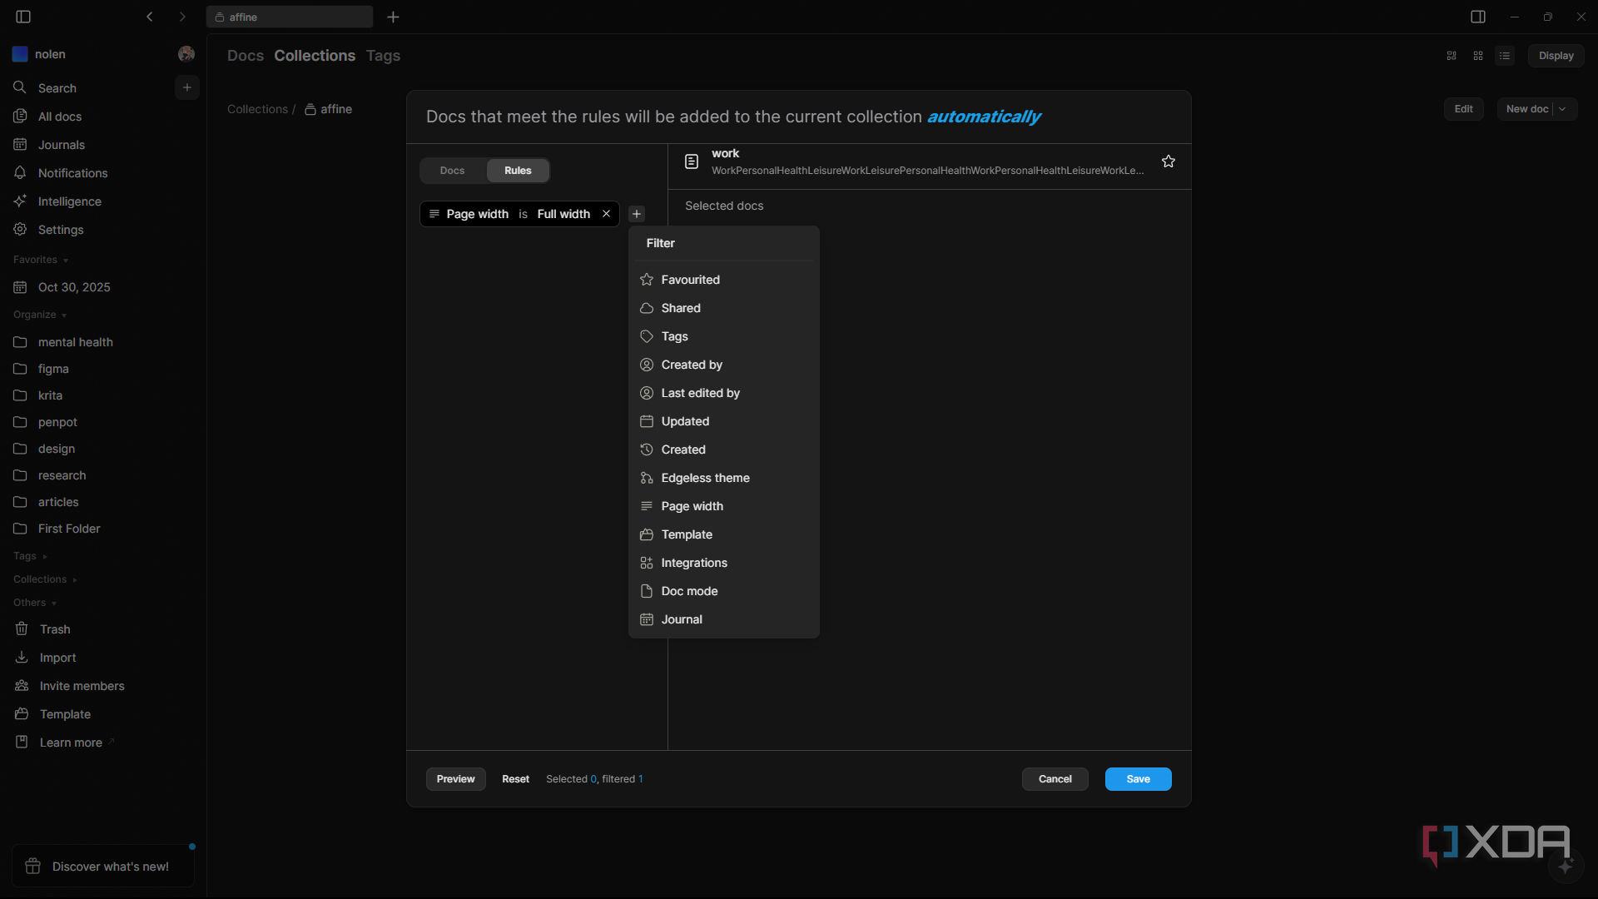Open New doc dropdown arrow
This screenshot has height=899, width=1598.
[x=1562, y=109]
